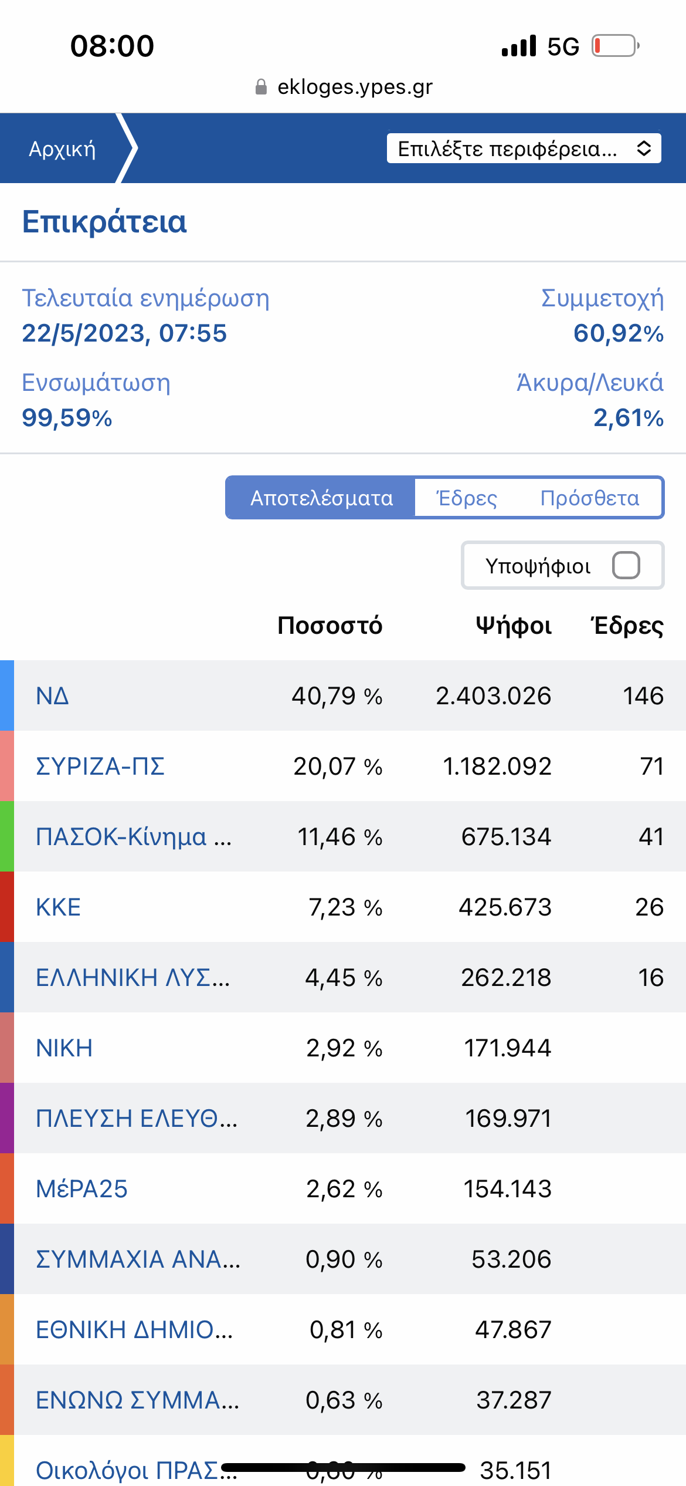This screenshot has height=1486, width=686.
Task: Click the chevron arrow after Αρχική
Action: pyautogui.click(x=127, y=148)
